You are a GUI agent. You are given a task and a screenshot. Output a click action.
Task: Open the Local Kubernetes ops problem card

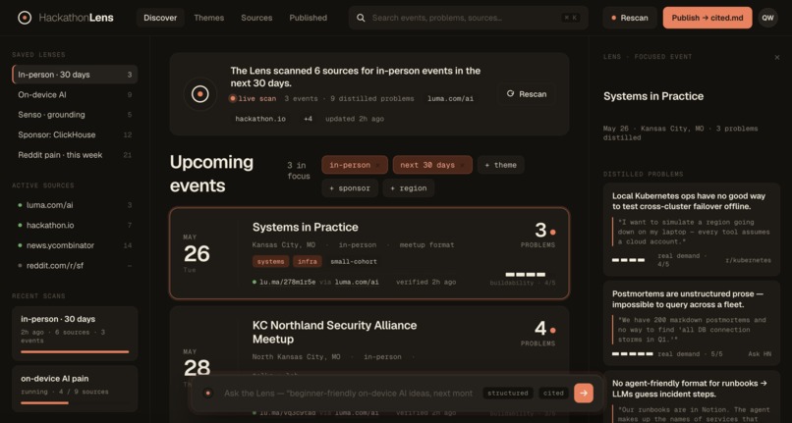click(692, 230)
